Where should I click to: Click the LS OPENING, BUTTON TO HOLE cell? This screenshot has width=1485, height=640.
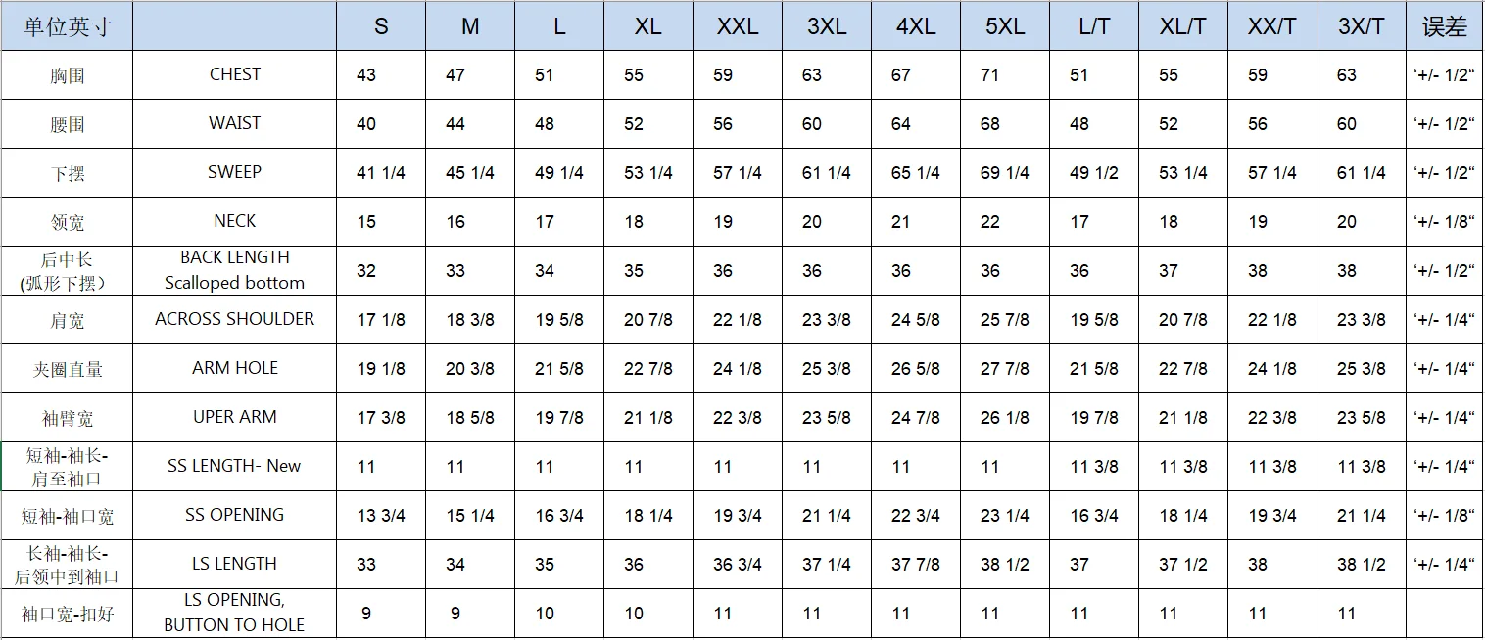[x=235, y=613]
